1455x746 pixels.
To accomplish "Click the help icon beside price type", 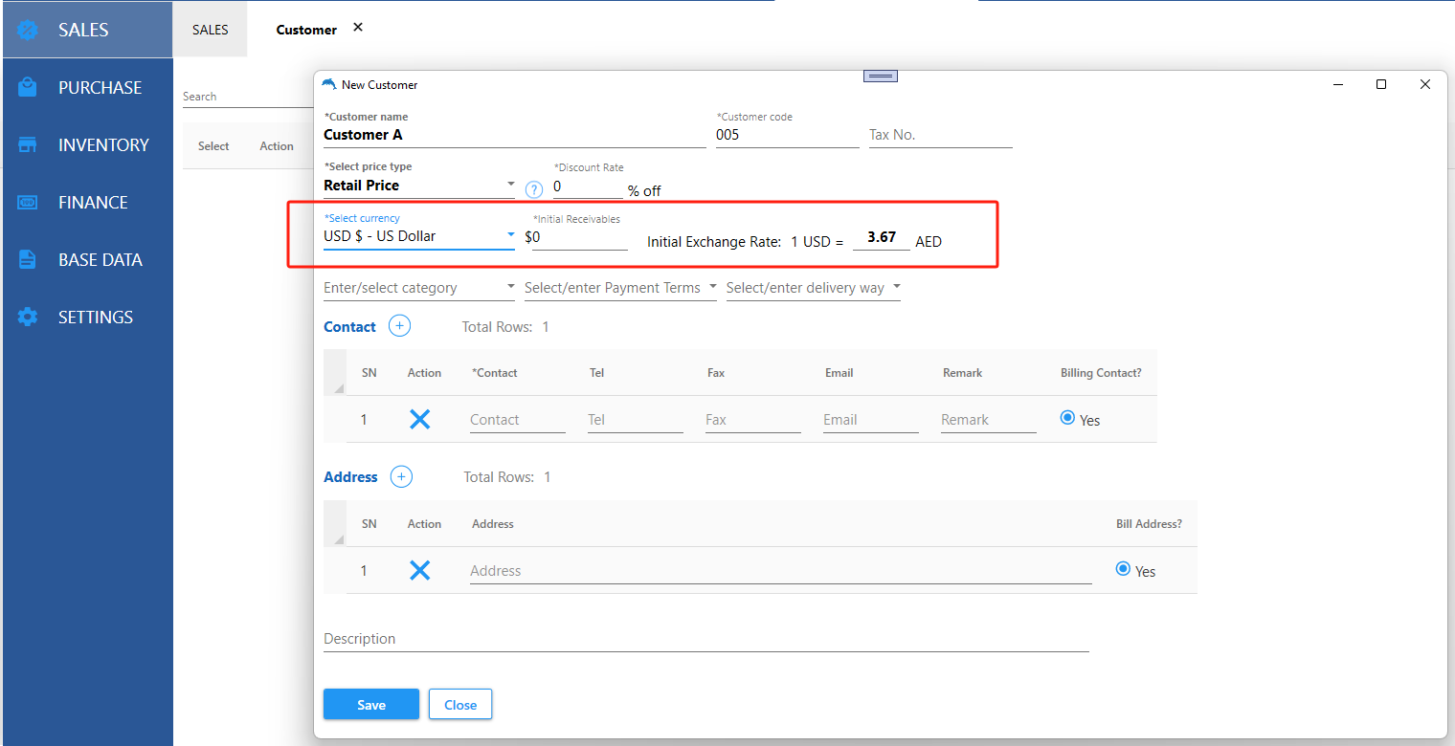I will coord(534,189).
